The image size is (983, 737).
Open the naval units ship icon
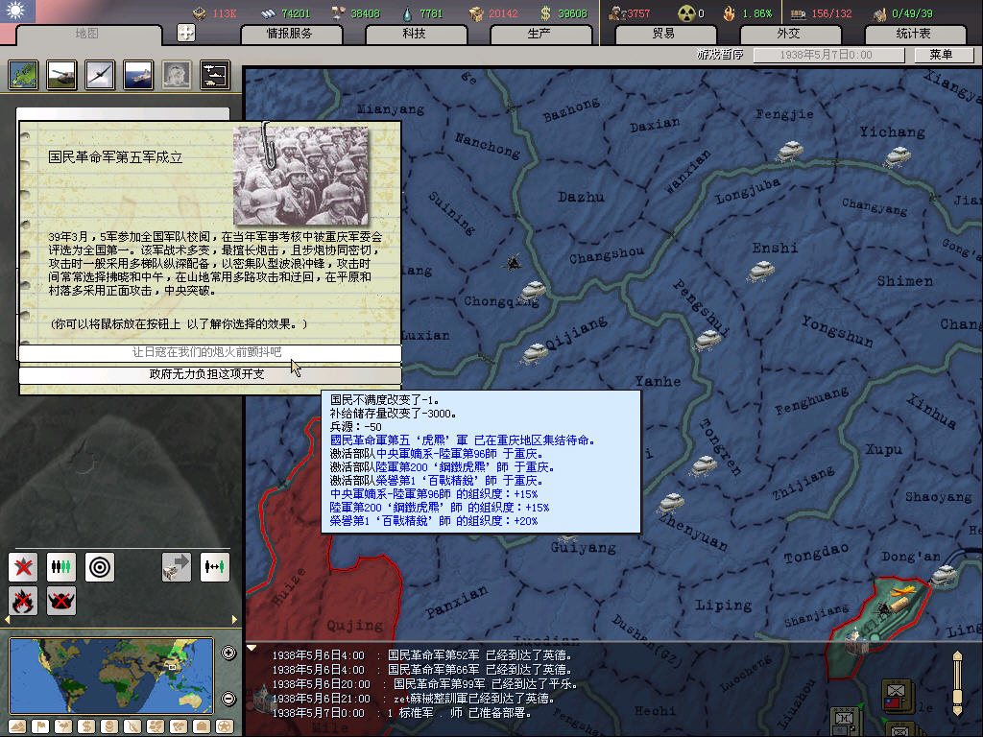point(138,74)
